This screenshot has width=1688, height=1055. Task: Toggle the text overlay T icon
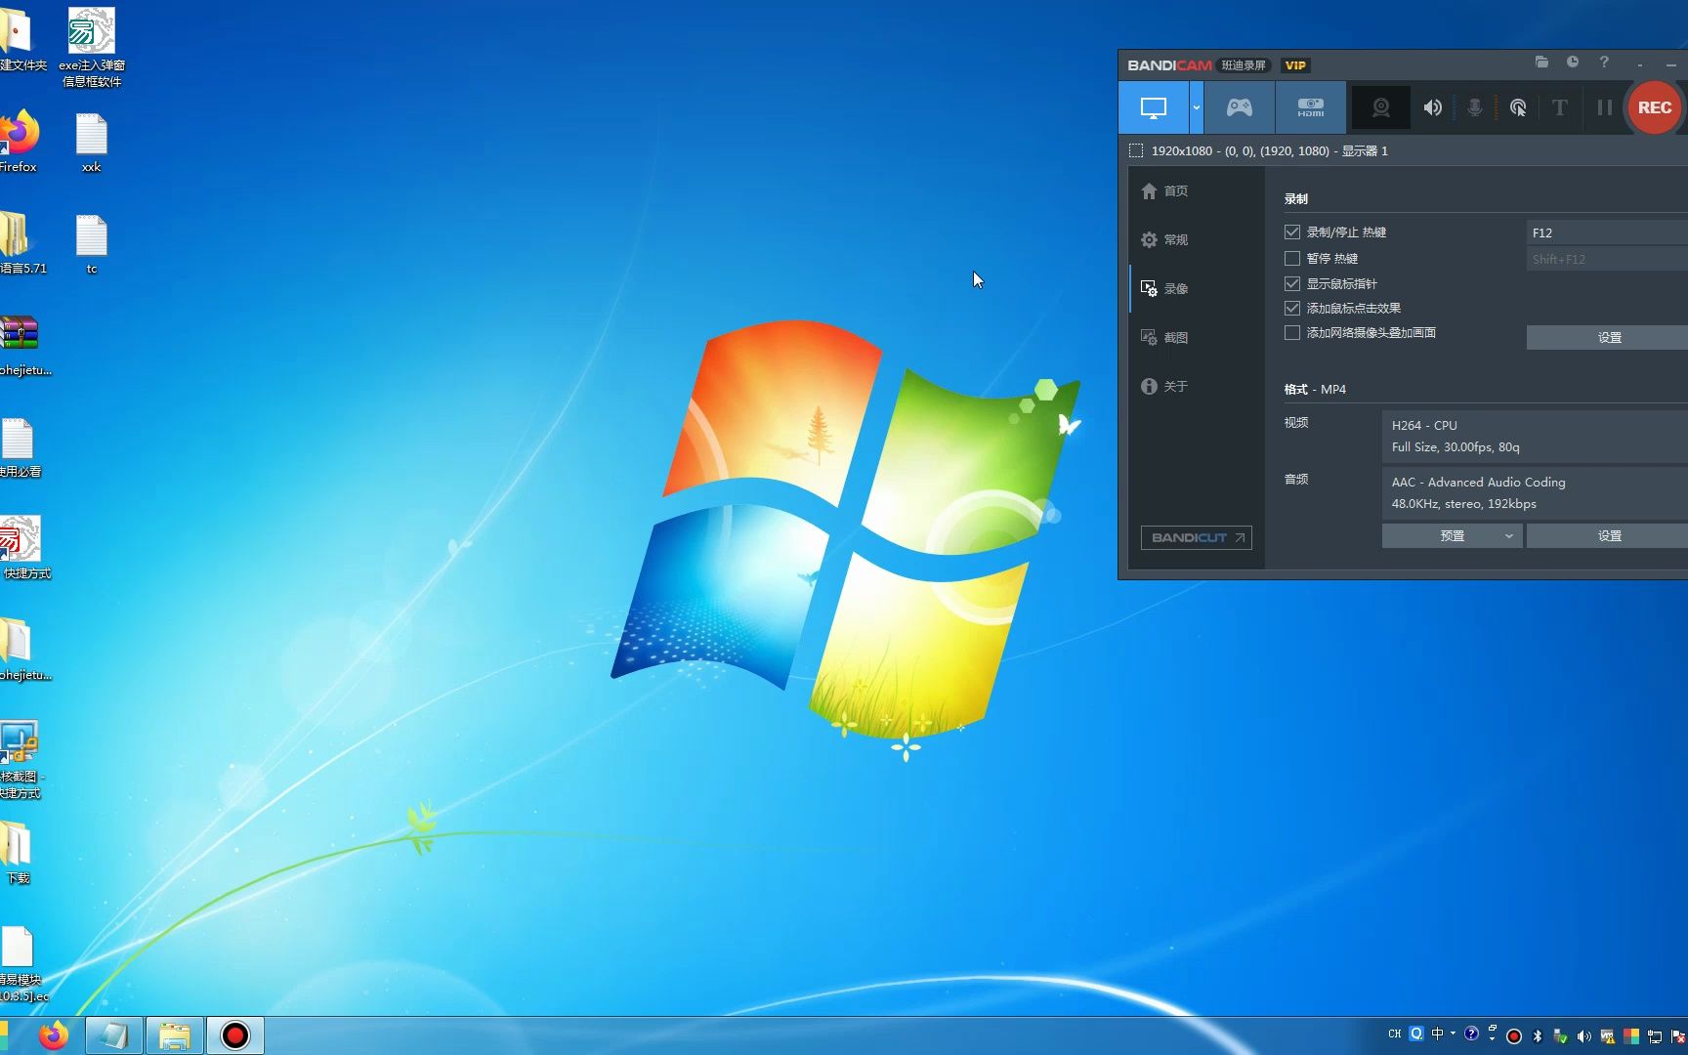1560,107
